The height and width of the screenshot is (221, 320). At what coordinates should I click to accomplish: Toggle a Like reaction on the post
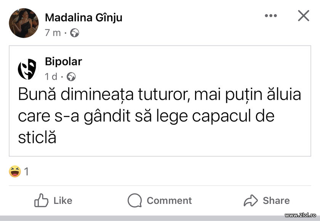point(53,200)
